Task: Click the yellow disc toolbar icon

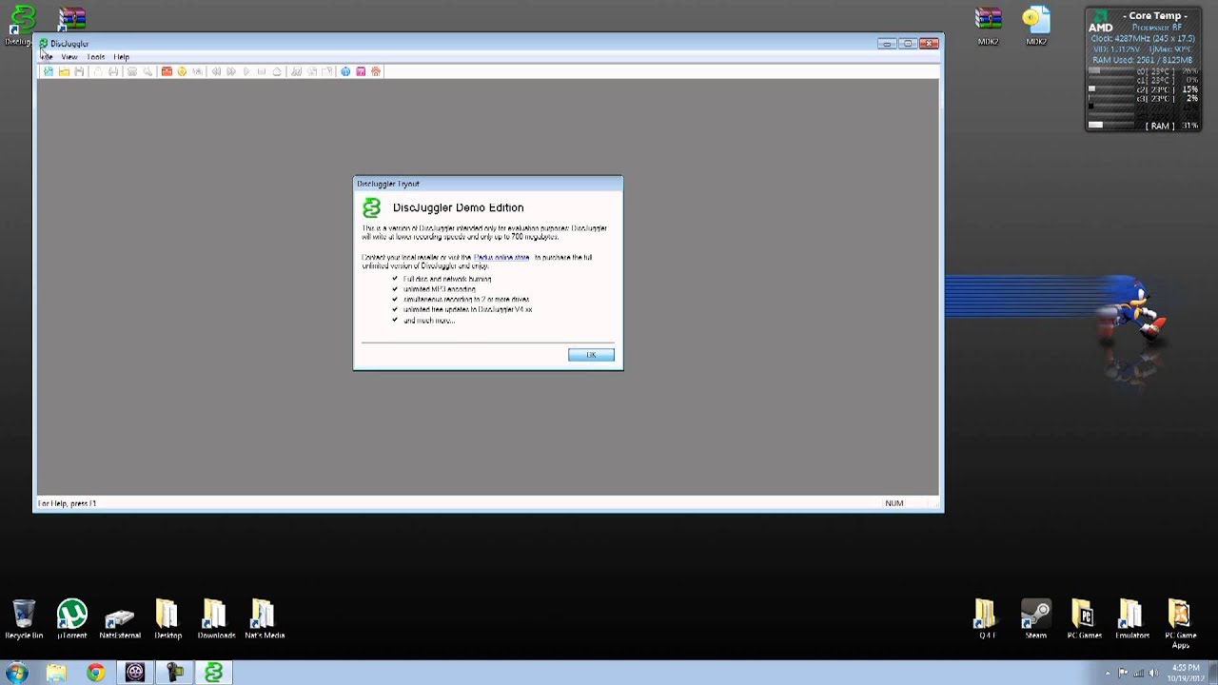Action: [182, 71]
